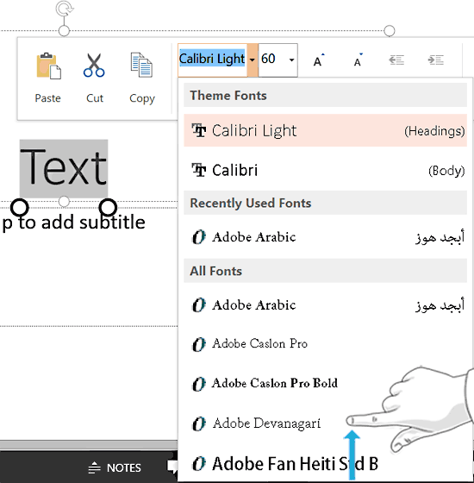Decrease font size with the smaller A icon
The image size is (474, 483).
[x=358, y=60]
